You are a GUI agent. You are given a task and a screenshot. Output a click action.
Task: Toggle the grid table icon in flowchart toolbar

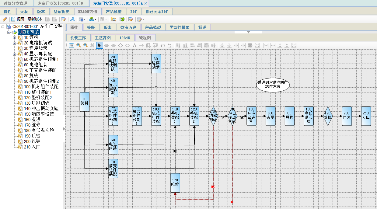coord(71,45)
